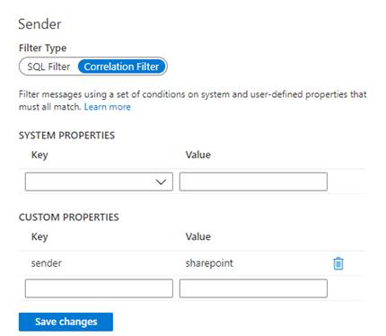Click Key column header under Custom Properties
The image size is (386, 336).
[x=39, y=237]
